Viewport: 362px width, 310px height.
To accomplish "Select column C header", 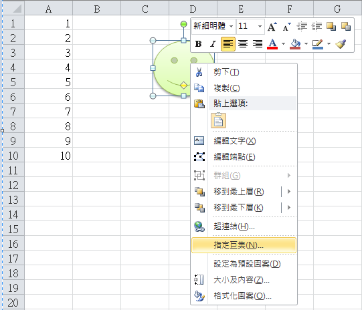I will point(145,9).
